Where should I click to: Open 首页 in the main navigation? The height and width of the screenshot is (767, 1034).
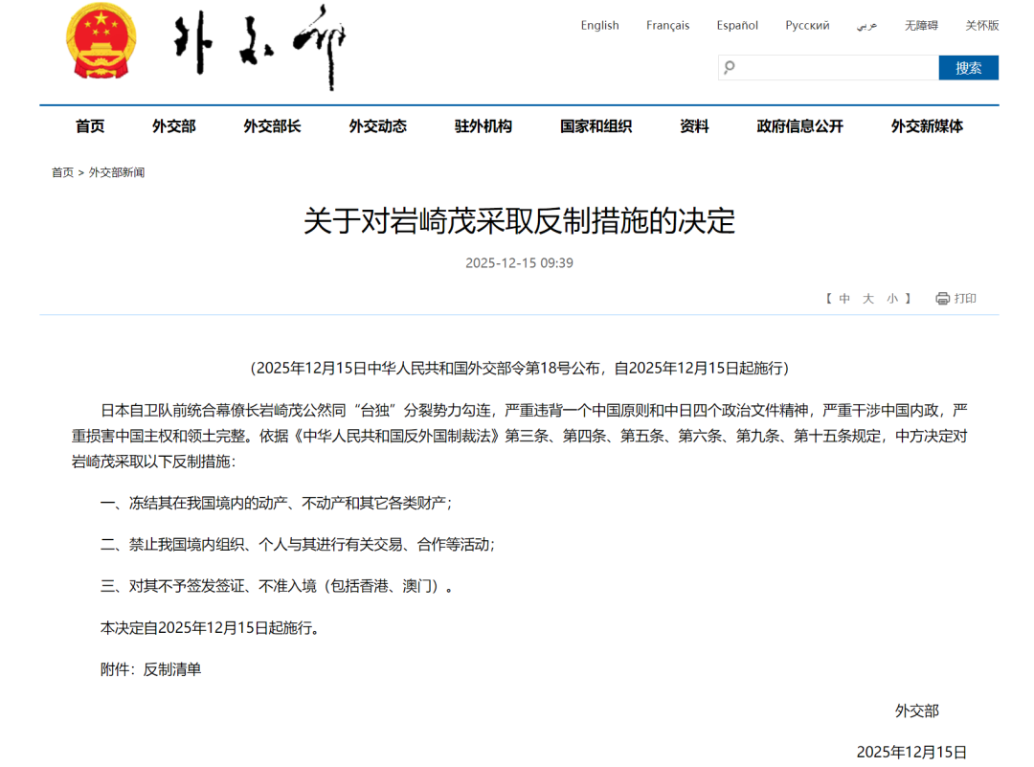[x=90, y=126]
